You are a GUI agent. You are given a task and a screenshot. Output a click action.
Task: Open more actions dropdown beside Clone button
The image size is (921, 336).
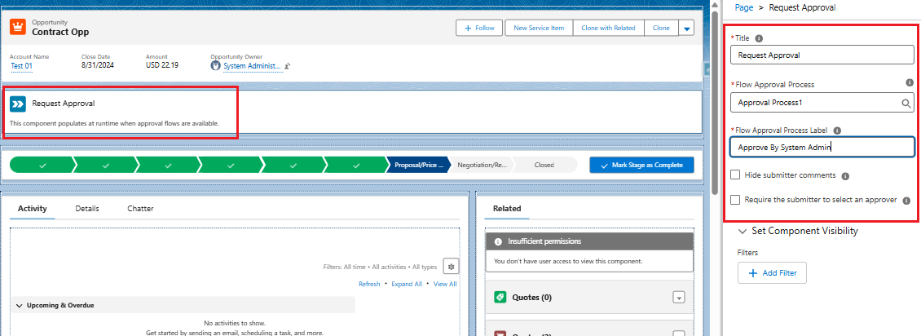(x=685, y=29)
